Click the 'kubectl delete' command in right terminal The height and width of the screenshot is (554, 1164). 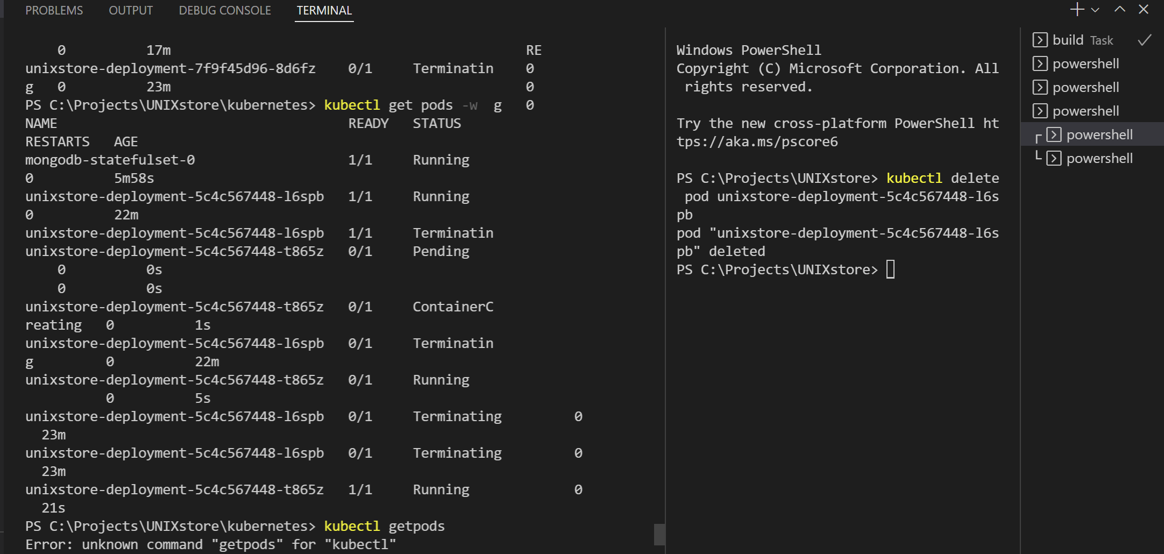942,179
